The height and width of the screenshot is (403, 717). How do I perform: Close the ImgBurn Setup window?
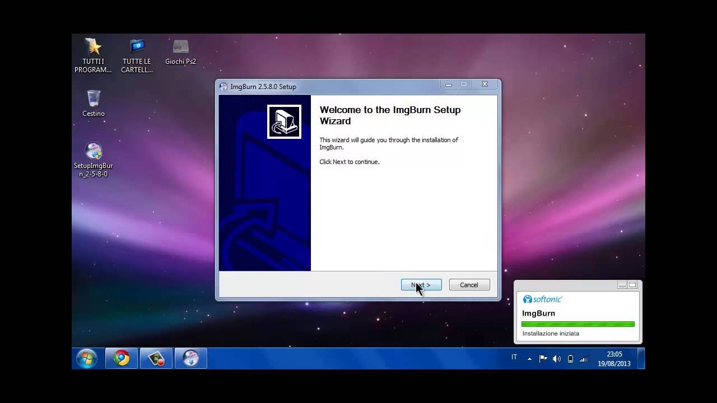point(485,85)
